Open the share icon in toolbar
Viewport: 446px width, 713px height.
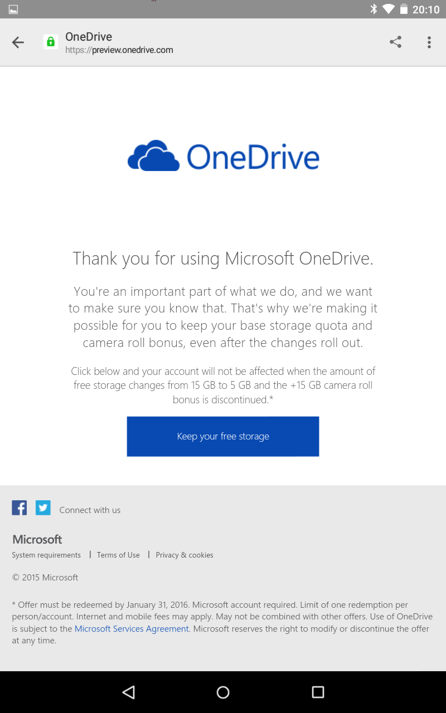(395, 42)
